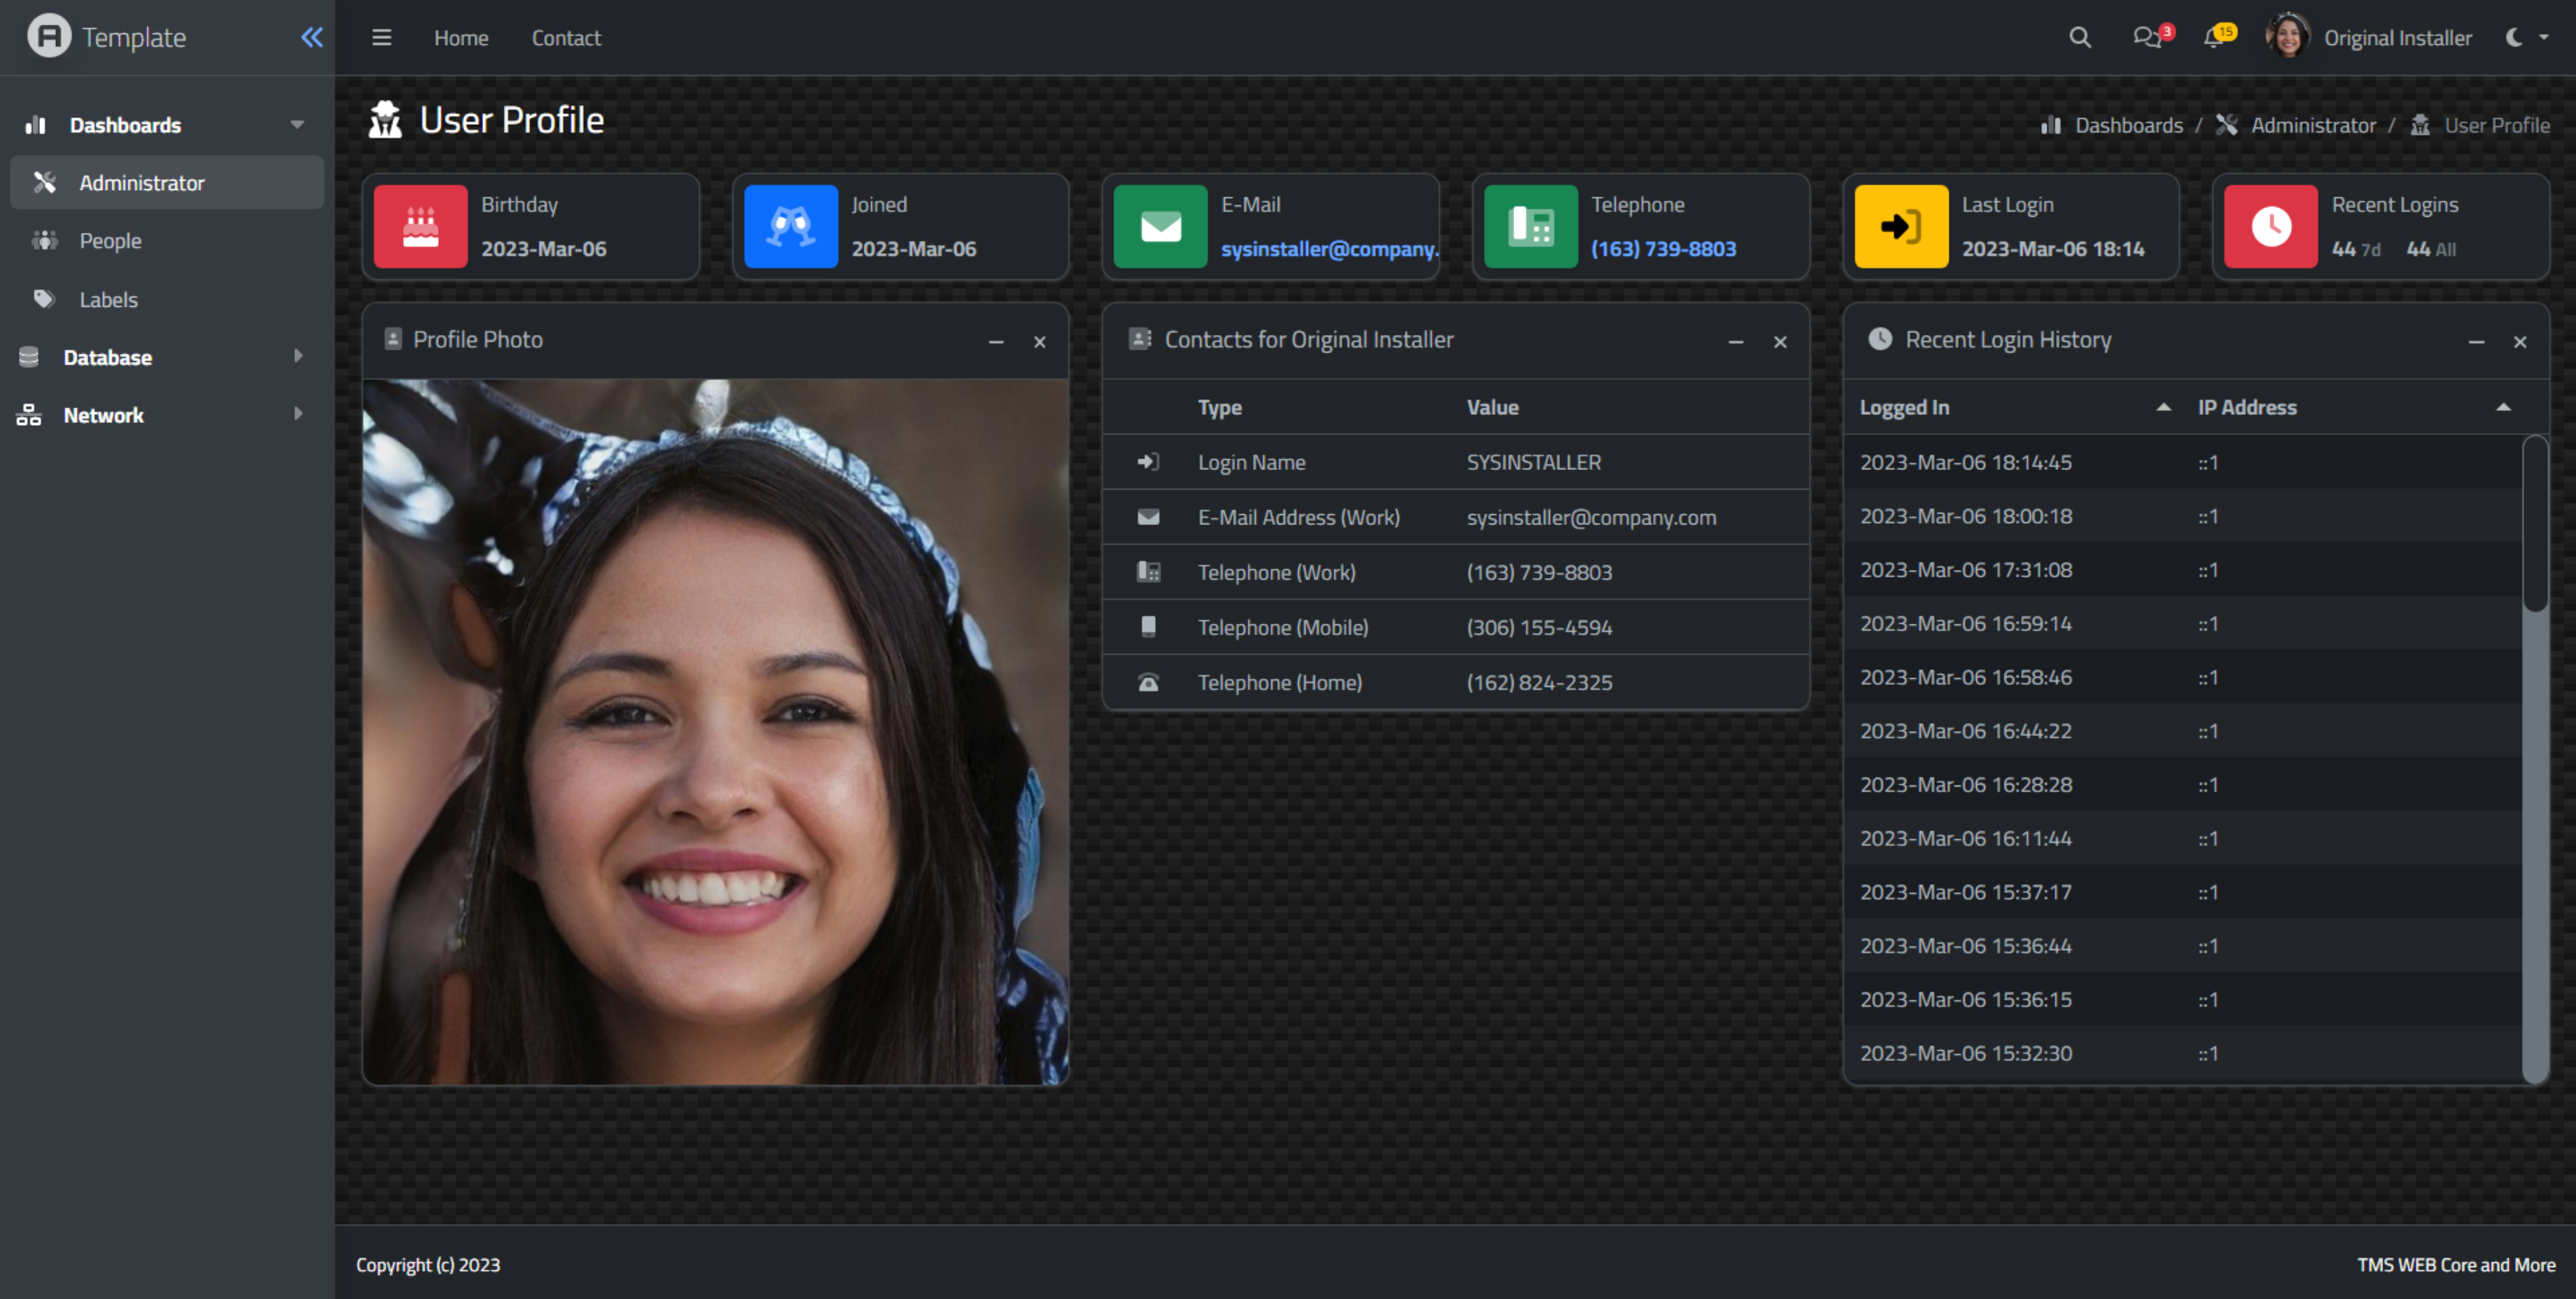2576x1299 pixels.
Task: Click the Recent Logins icon card
Action: pyautogui.click(x=2271, y=228)
